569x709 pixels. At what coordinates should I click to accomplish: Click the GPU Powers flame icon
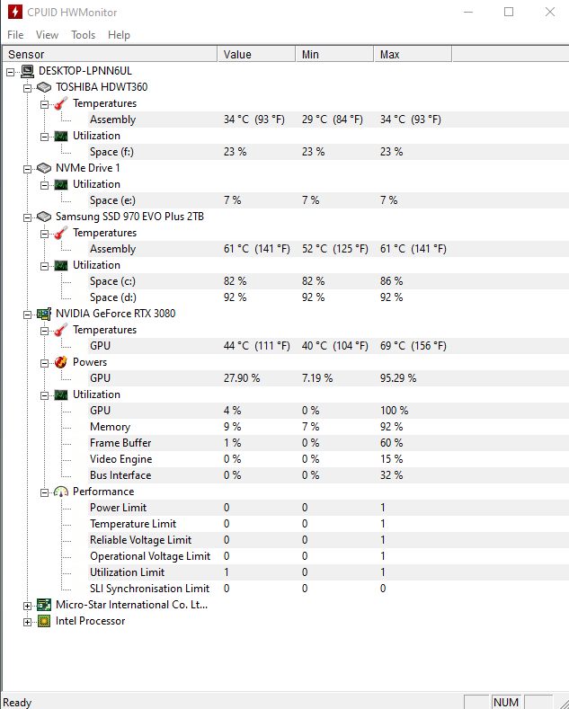tap(60, 362)
